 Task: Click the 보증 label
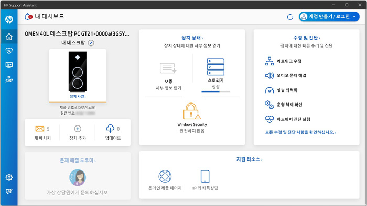tap(168, 82)
